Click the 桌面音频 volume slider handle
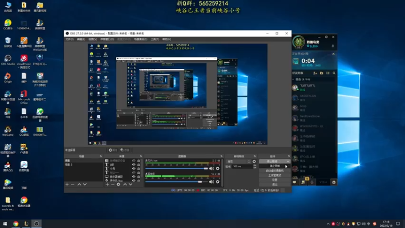Screen dimensions: 405x228 [x=200, y=182]
